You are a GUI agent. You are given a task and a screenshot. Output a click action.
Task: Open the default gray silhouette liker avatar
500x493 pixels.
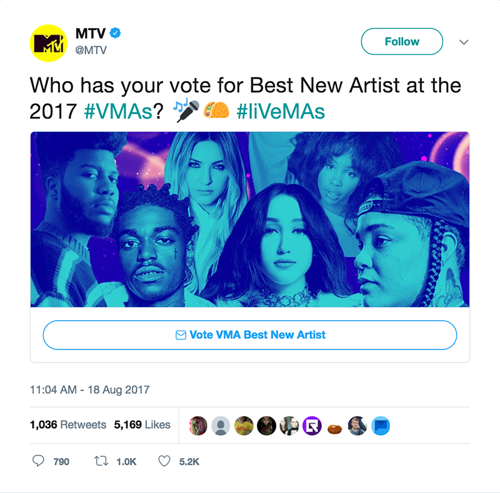(x=221, y=426)
